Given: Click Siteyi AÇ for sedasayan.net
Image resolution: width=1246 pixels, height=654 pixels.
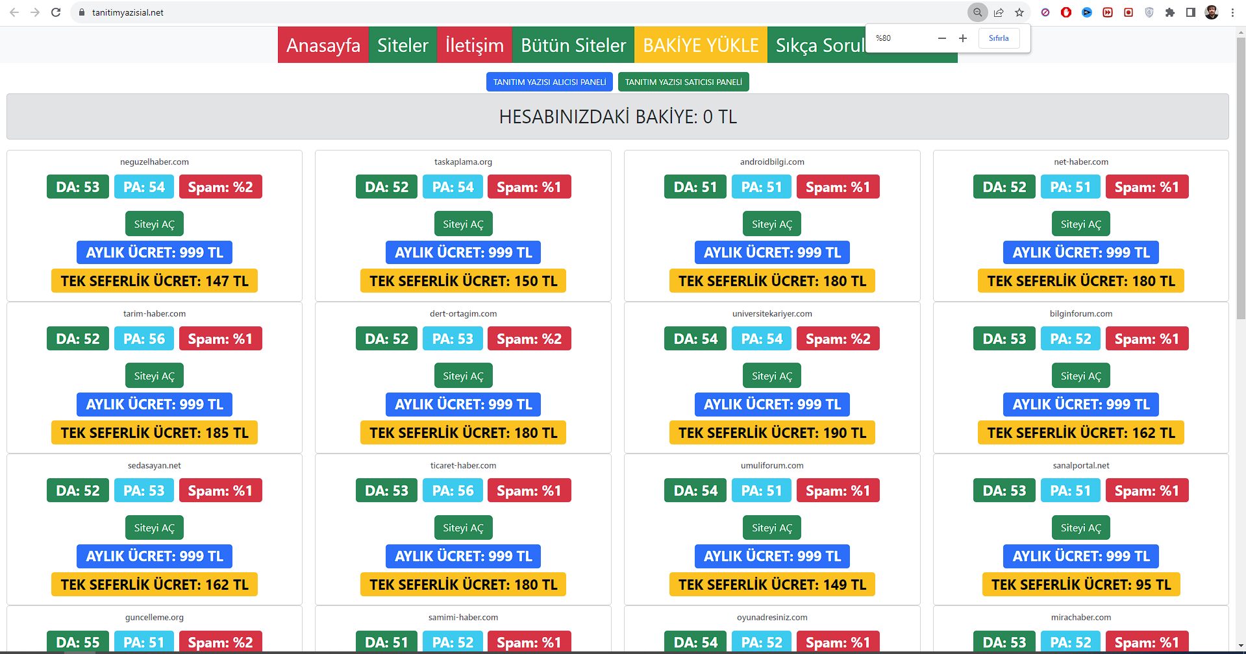Looking at the screenshot, I should click(x=155, y=527).
